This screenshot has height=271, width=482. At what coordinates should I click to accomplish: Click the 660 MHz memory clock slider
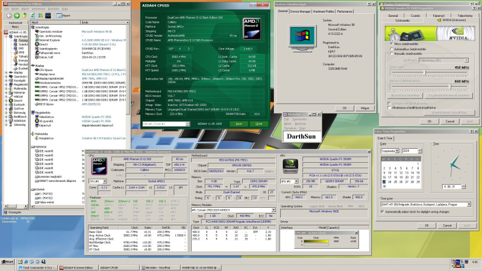click(x=450, y=87)
